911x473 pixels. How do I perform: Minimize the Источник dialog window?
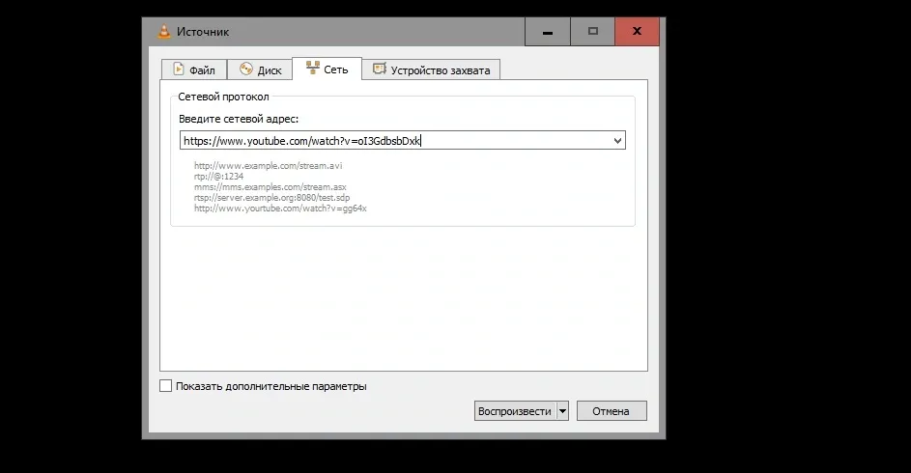548,31
